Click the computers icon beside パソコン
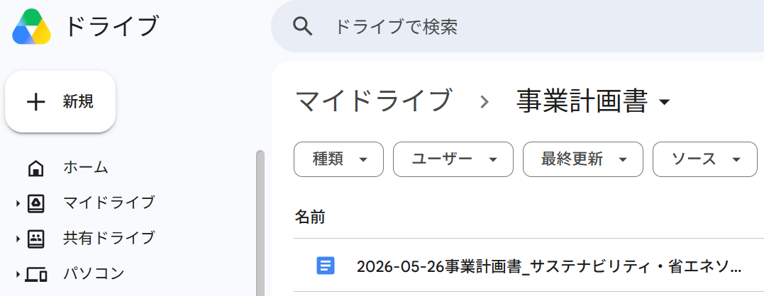 point(36,274)
